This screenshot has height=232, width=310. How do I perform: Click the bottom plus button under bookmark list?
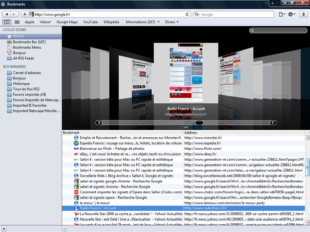64,229
